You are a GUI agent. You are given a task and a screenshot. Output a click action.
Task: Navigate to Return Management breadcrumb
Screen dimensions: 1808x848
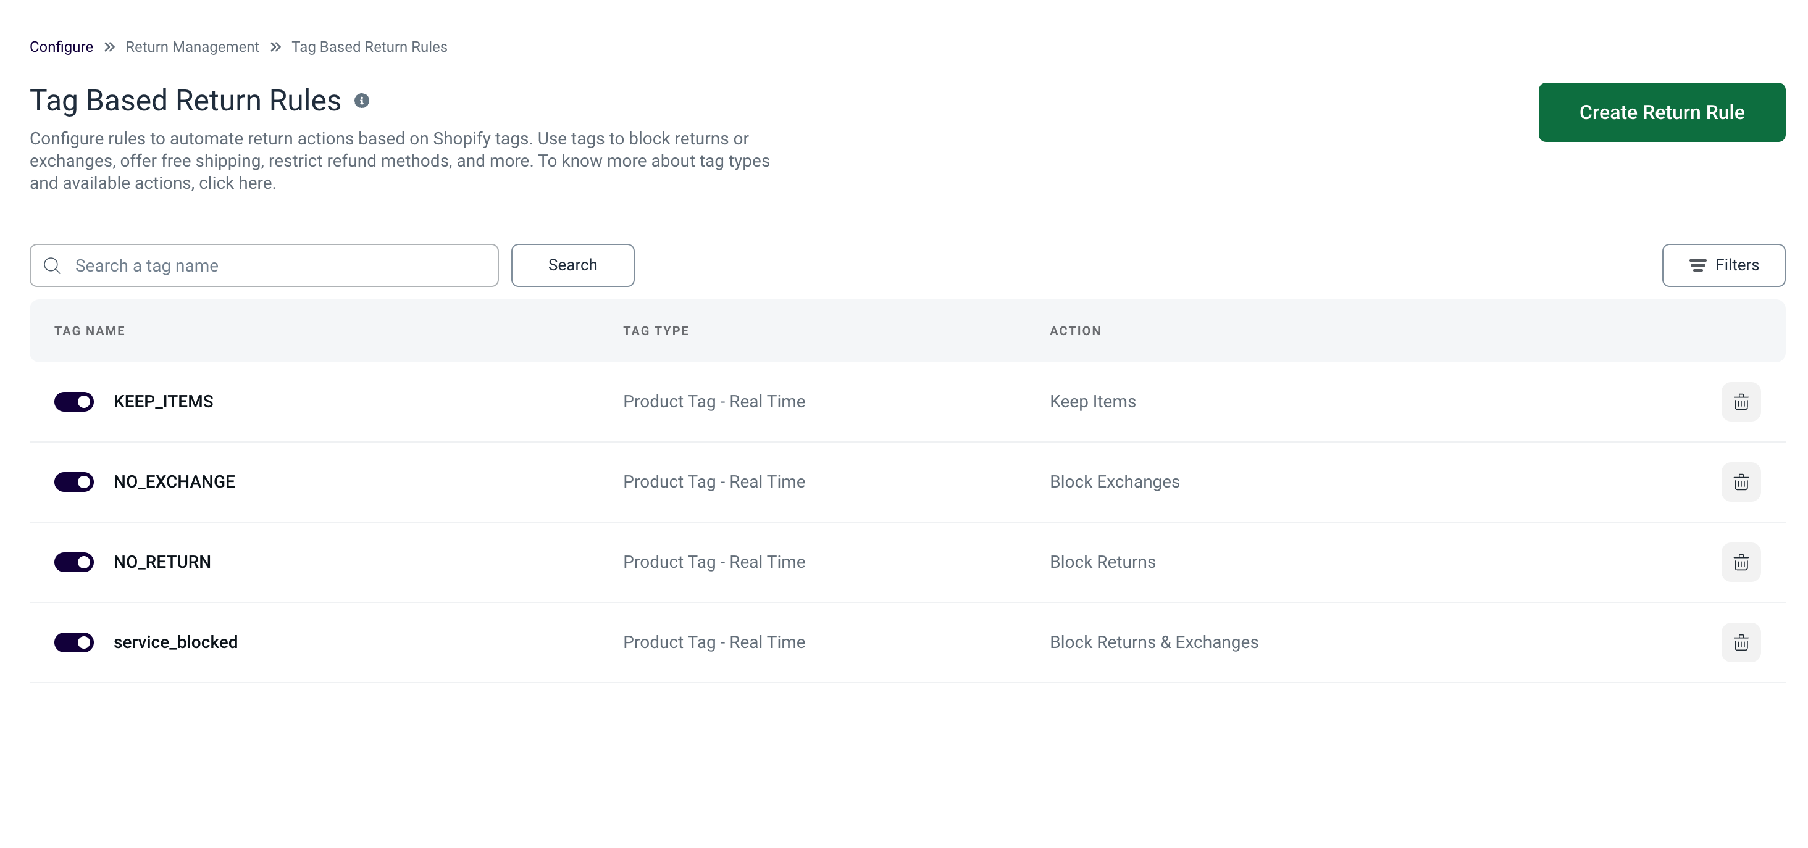coord(191,47)
